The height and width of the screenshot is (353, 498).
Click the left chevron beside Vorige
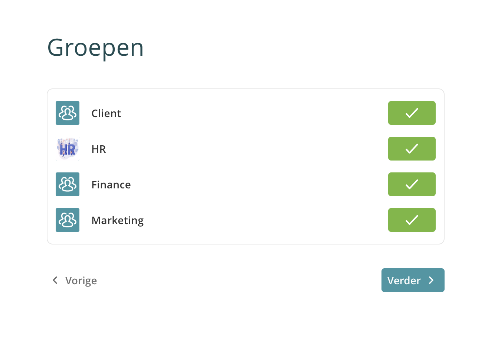coord(55,280)
